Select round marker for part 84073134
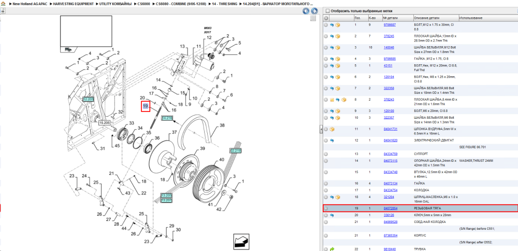The height and width of the screenshot is (251, 518). pyautogui.click(x=326, y=183)
